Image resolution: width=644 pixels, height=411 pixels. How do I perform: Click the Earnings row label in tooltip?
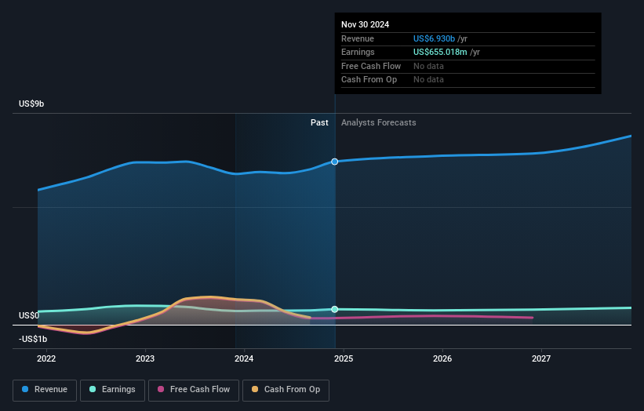tap(358, 52)
